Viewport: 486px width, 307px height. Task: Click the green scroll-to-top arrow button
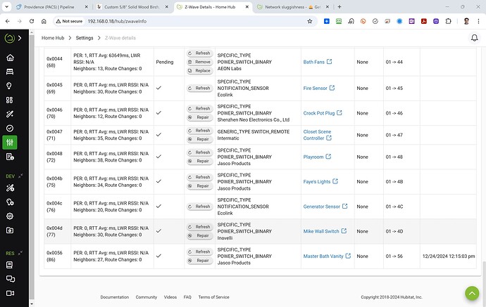coord(472,293)
